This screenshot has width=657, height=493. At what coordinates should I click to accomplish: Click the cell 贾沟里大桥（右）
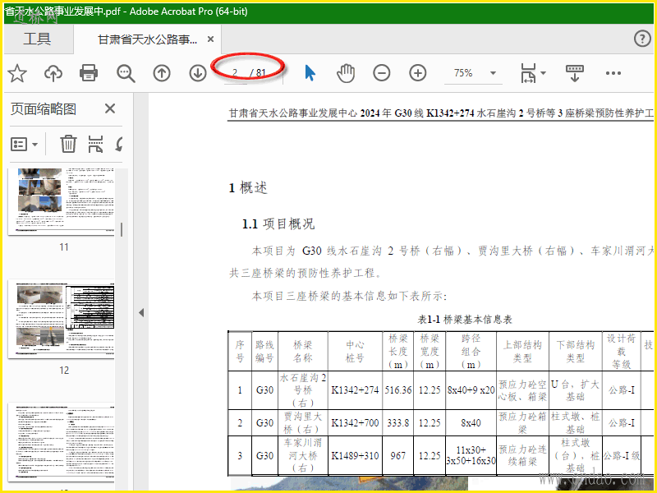point(302,422)
